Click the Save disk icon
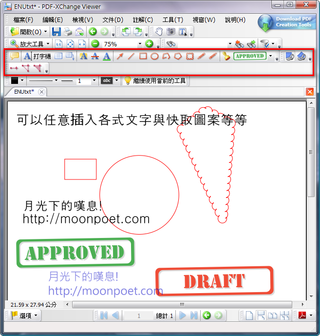 [56, 32]
